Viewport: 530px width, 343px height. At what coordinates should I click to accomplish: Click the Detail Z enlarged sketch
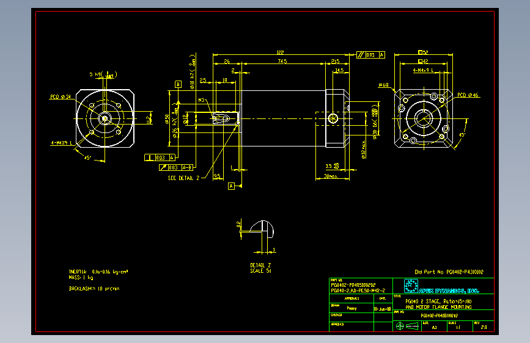tap(262, 229)
